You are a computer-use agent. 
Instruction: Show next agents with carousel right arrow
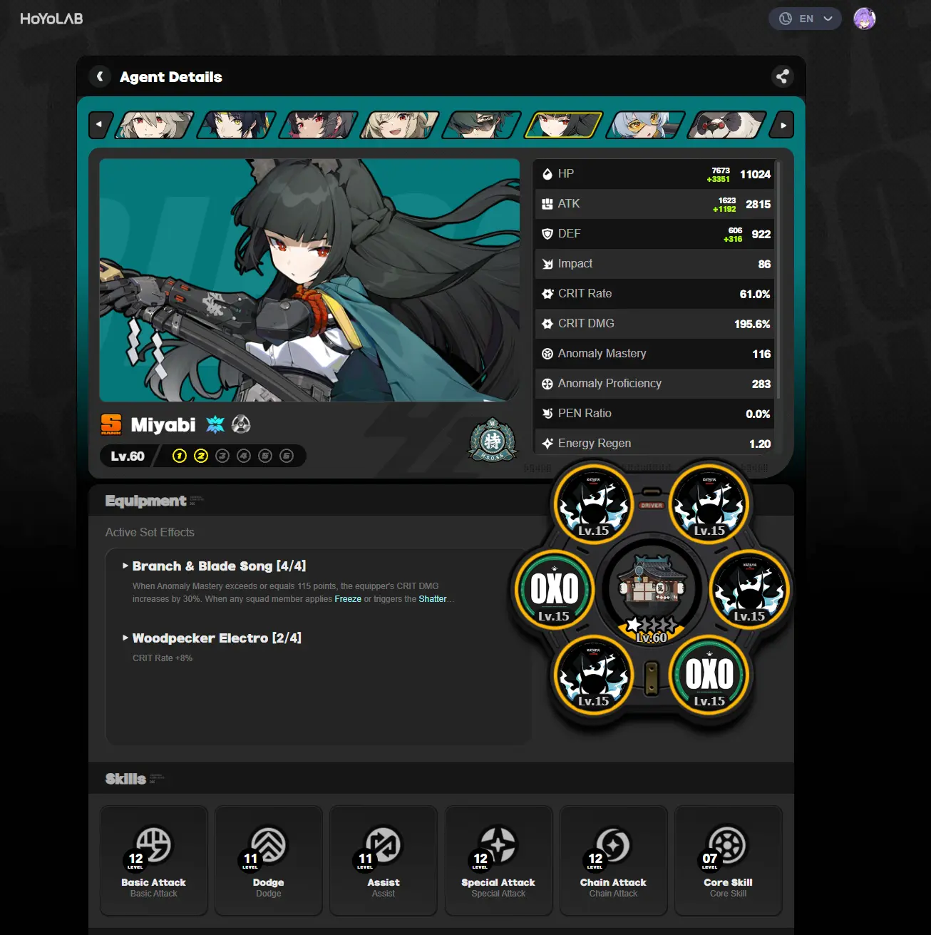click(x=783, y=125)
